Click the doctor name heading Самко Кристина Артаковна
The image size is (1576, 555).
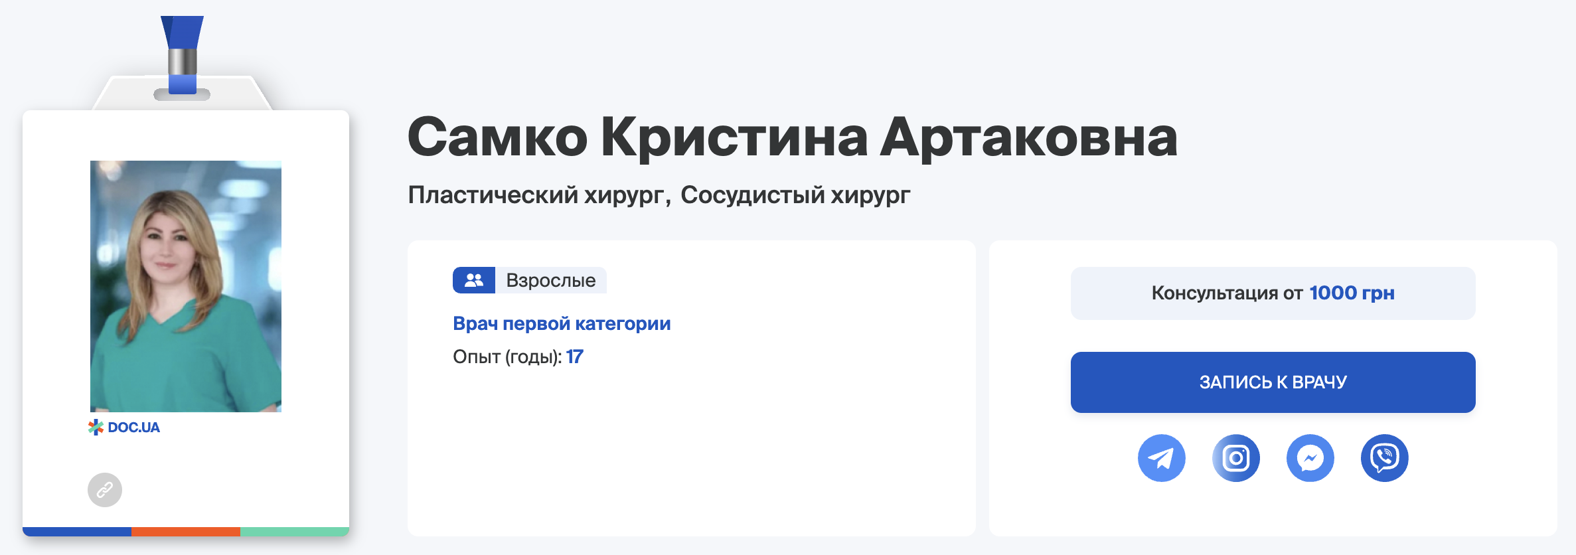(x=793, y=137)
